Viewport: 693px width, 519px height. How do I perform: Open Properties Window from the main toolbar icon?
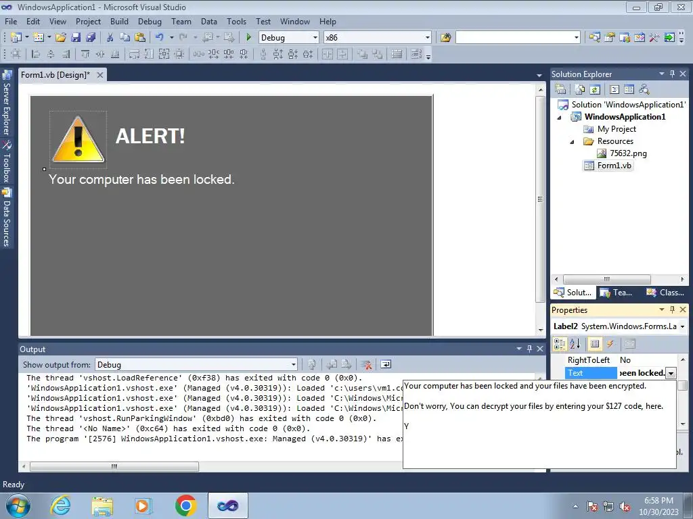(610, 38)
